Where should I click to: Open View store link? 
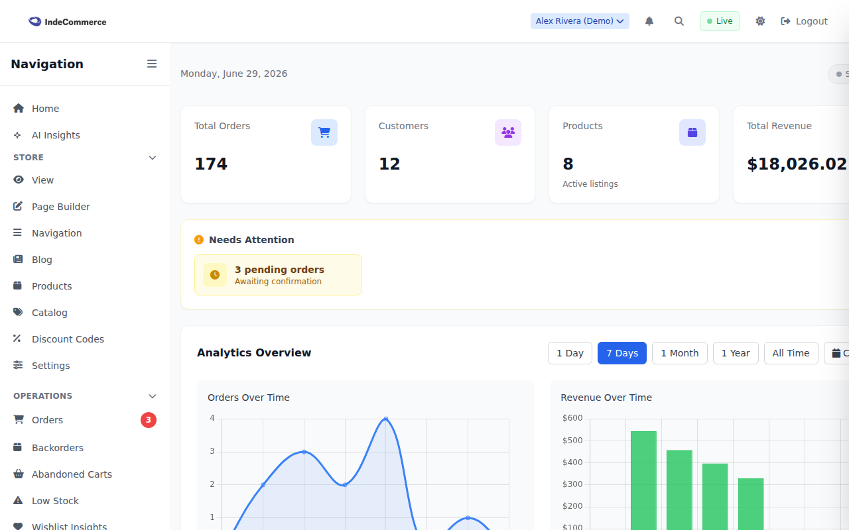click(85, 180)
